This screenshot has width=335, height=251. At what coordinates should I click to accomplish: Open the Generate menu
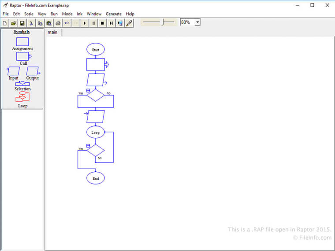[x=113, y=14]
